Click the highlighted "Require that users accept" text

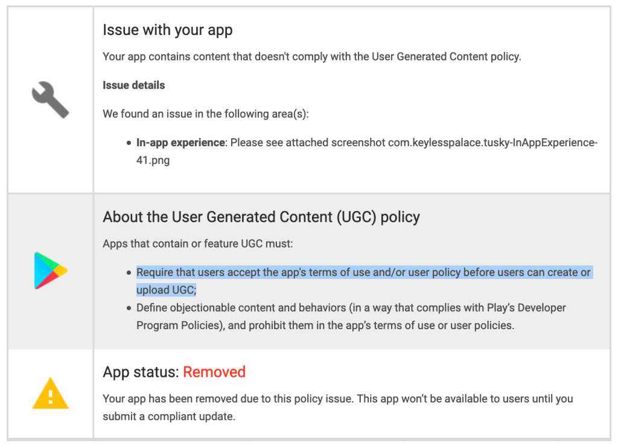363,272
